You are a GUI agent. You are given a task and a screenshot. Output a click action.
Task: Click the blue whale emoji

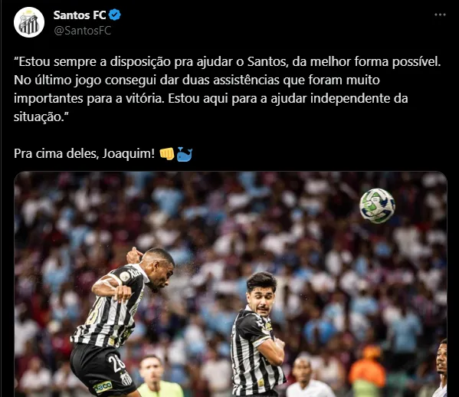[x=185, y=154]
